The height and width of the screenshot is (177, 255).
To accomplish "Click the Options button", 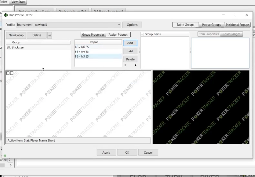I will (x=132, y=25).
